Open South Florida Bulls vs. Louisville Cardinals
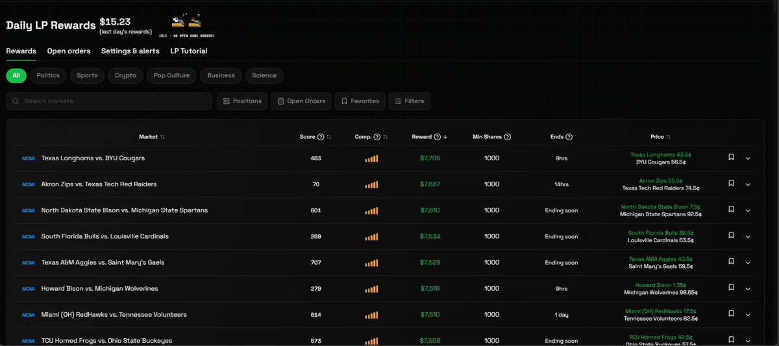779x346 pixels. [x=105, y=236]
